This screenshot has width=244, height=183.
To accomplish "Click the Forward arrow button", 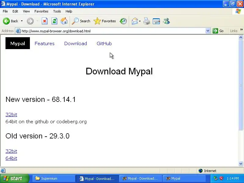I will 30,21.
